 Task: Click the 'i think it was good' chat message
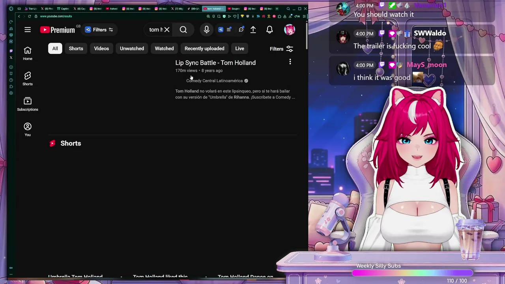[x=382, y=78]
